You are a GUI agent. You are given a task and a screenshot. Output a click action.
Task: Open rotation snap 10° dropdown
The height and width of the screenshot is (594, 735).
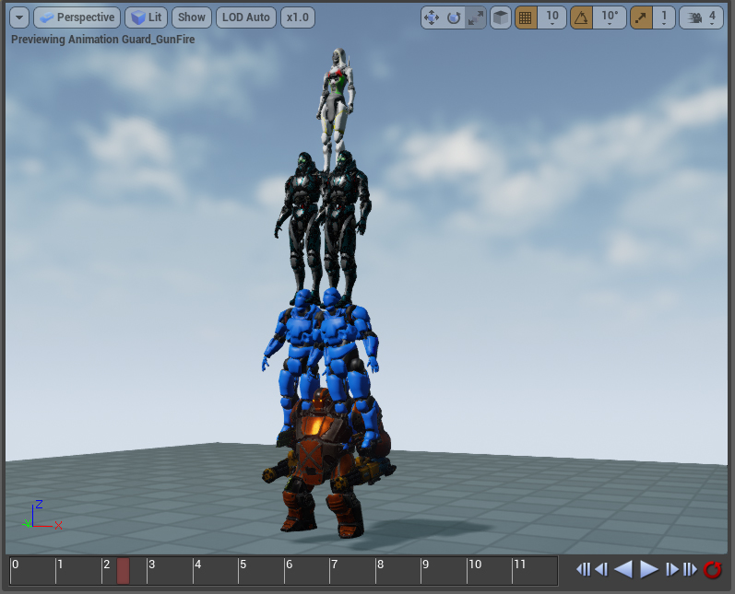[610, 17]
